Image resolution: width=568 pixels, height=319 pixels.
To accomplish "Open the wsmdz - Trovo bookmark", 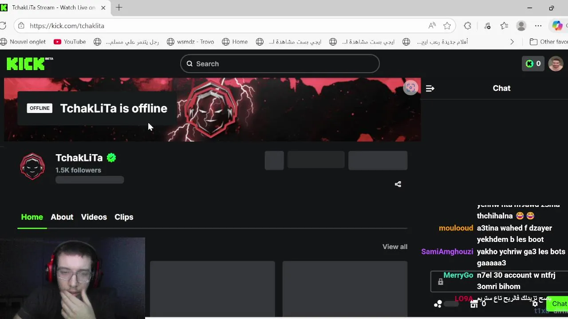I will pos(190,42).
